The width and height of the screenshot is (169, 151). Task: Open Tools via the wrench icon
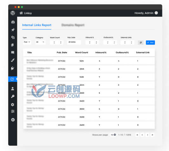point(13,96)
